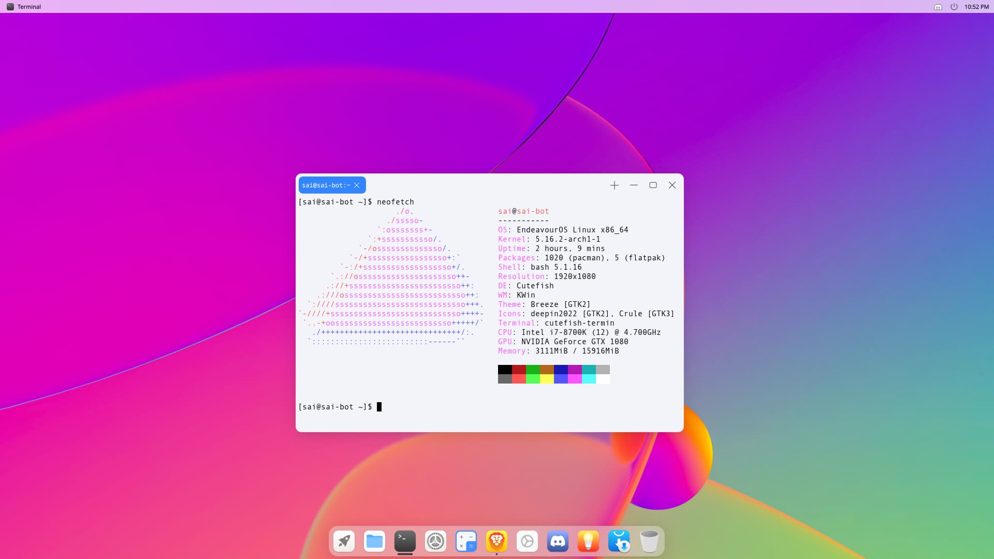Click the power icon in top bar
Image resolution: width=994 pixels, height=559 pixels.
954,7
